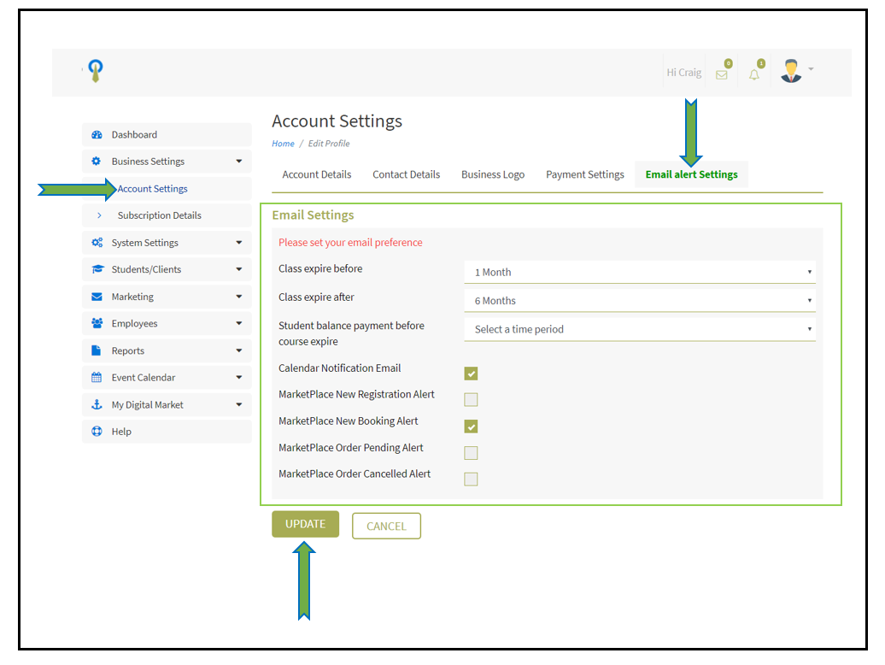Open the notifications bell icon
Screen dimensions: 885x665
[x=754, y=74]
